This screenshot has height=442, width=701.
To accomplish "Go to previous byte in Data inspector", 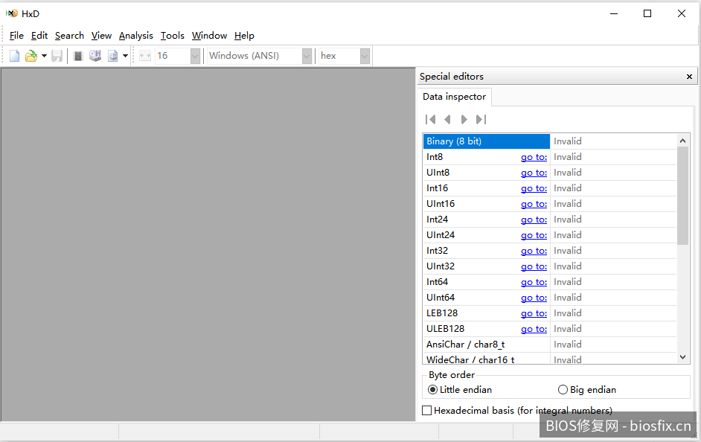I will tap(447, 119).
